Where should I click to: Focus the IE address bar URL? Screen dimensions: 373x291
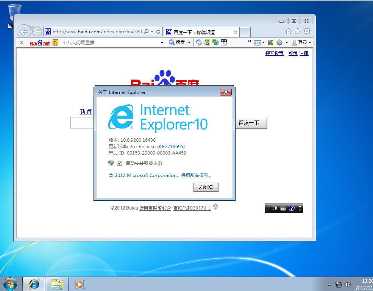(97, 32)
